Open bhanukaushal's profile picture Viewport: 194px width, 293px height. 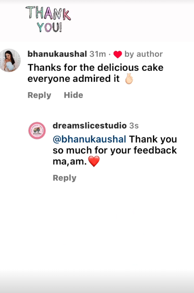point(10,60)
